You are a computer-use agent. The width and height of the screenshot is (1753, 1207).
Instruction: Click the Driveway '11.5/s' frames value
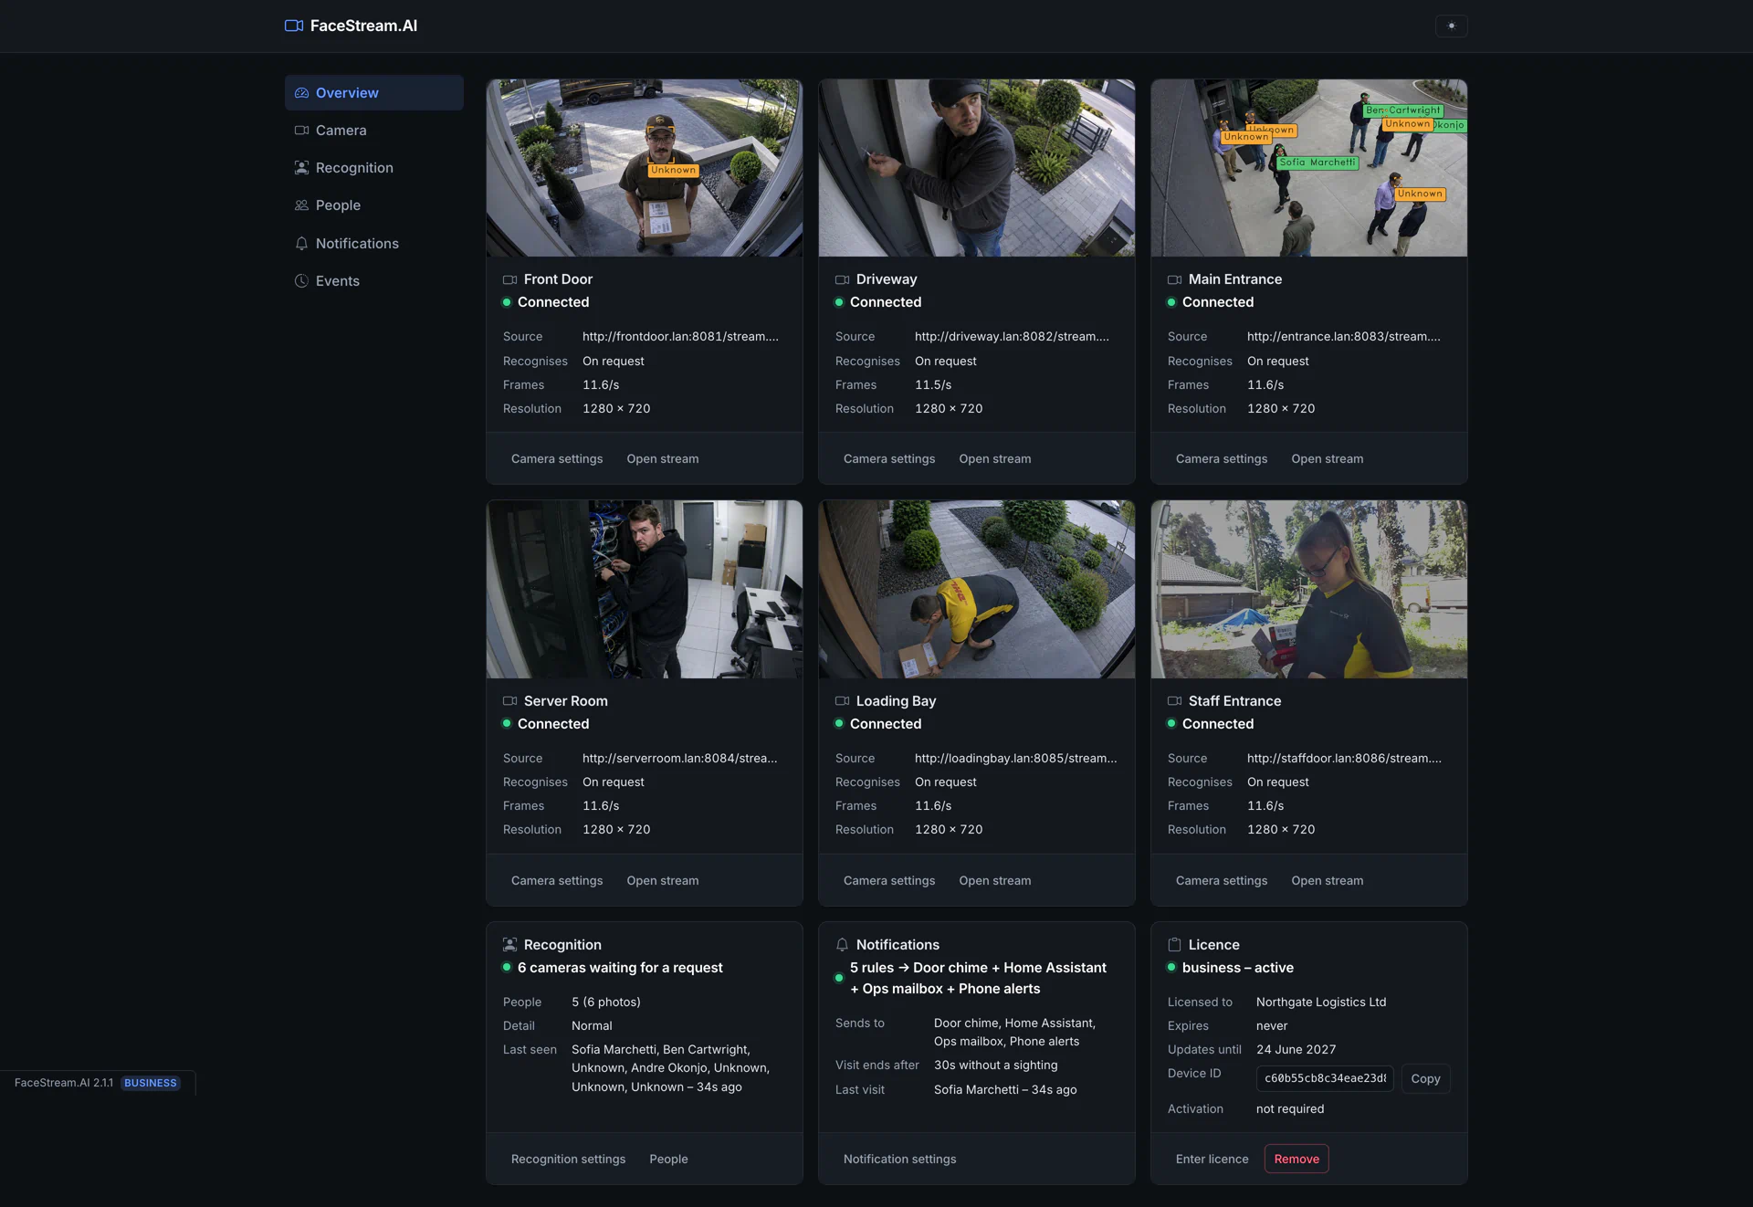933,385
